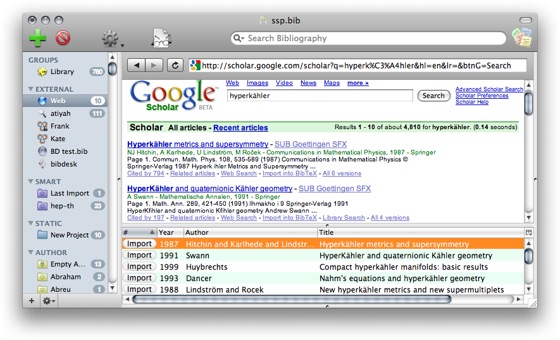Viewport: 560px width, 340px height.
Task: Sort table by Author column header
Action: (x=250, y=232)
